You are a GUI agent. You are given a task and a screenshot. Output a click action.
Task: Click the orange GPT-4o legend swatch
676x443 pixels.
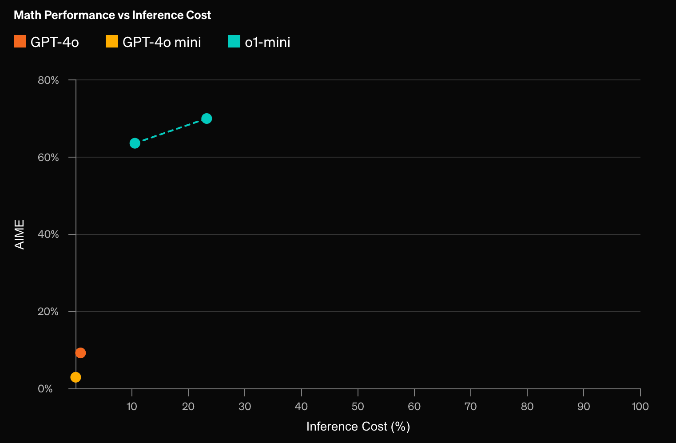point(20,41)
